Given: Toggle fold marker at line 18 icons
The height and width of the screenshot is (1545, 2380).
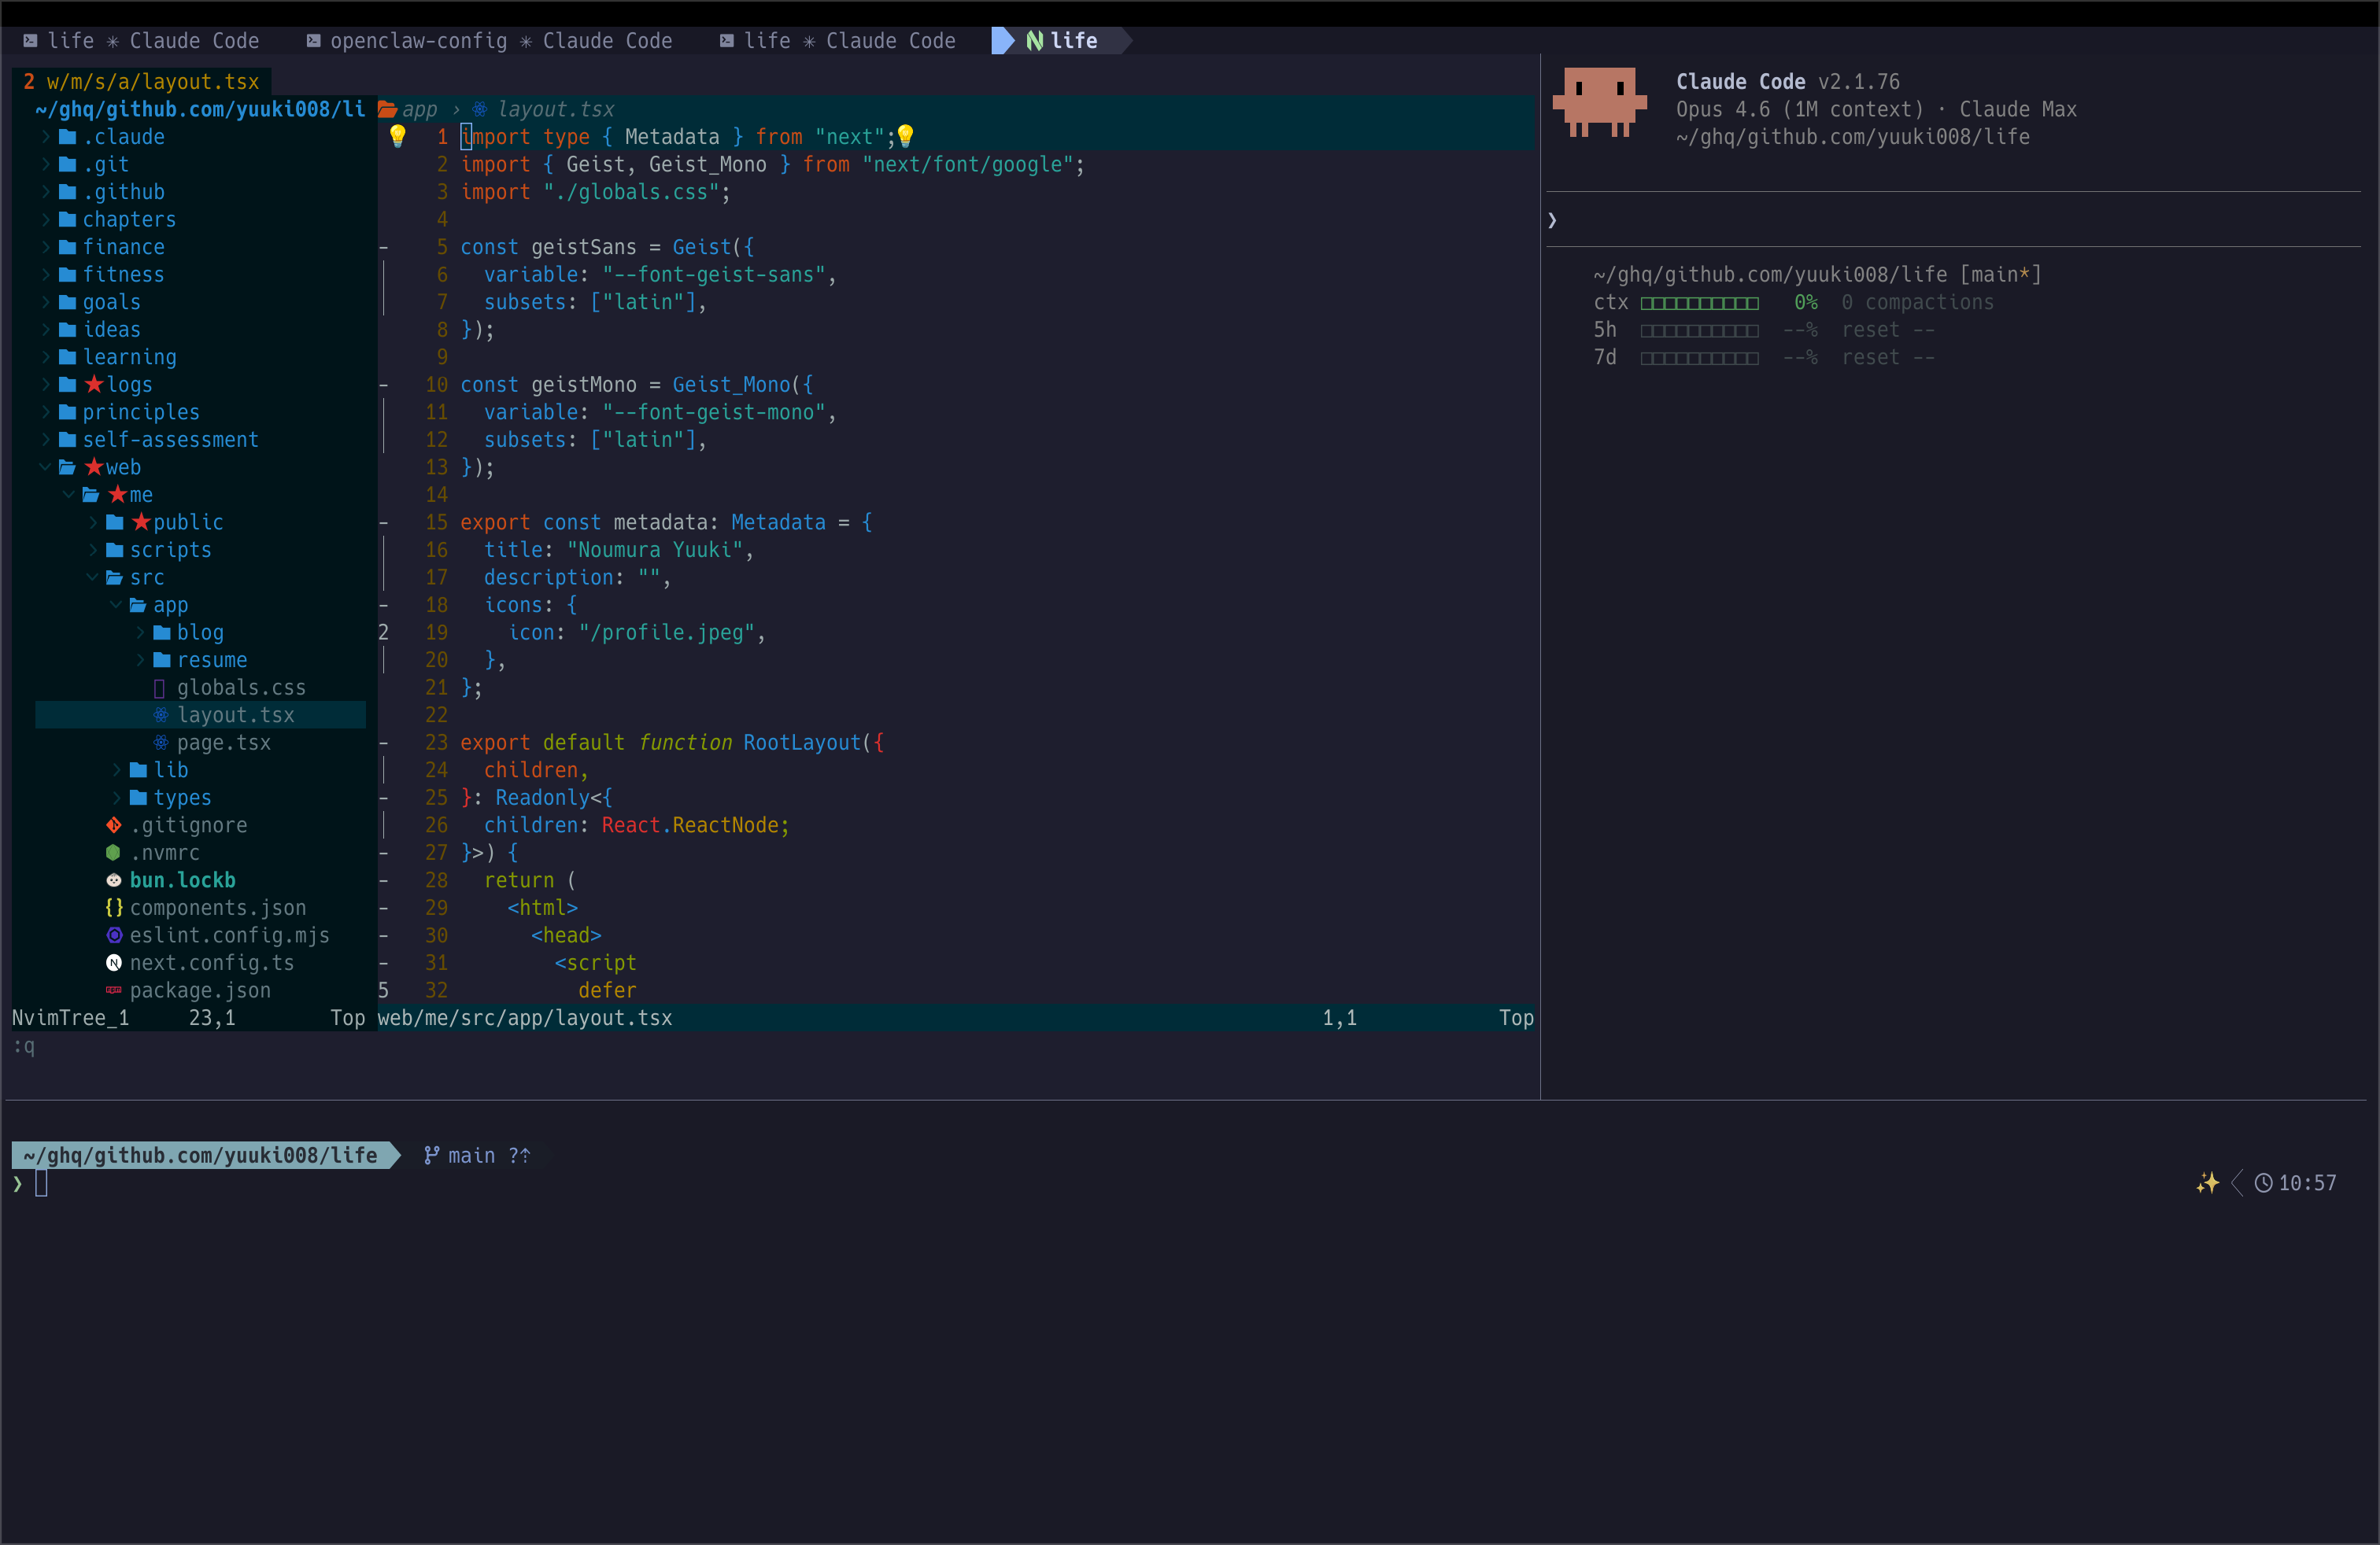Looking at the screenshot, I should pyautogui.click(x=383, y=605).
